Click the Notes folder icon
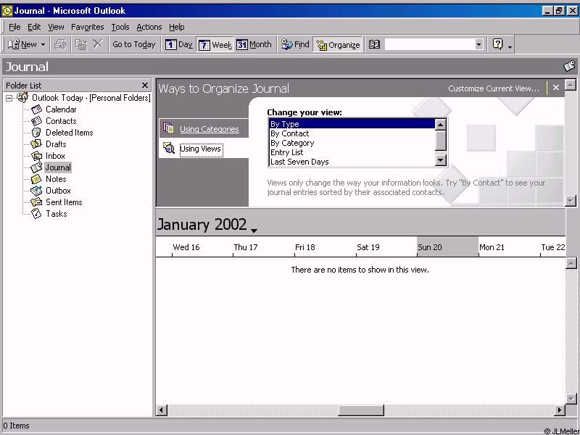The width and height of the screenshot is (580, 435). 37,179
